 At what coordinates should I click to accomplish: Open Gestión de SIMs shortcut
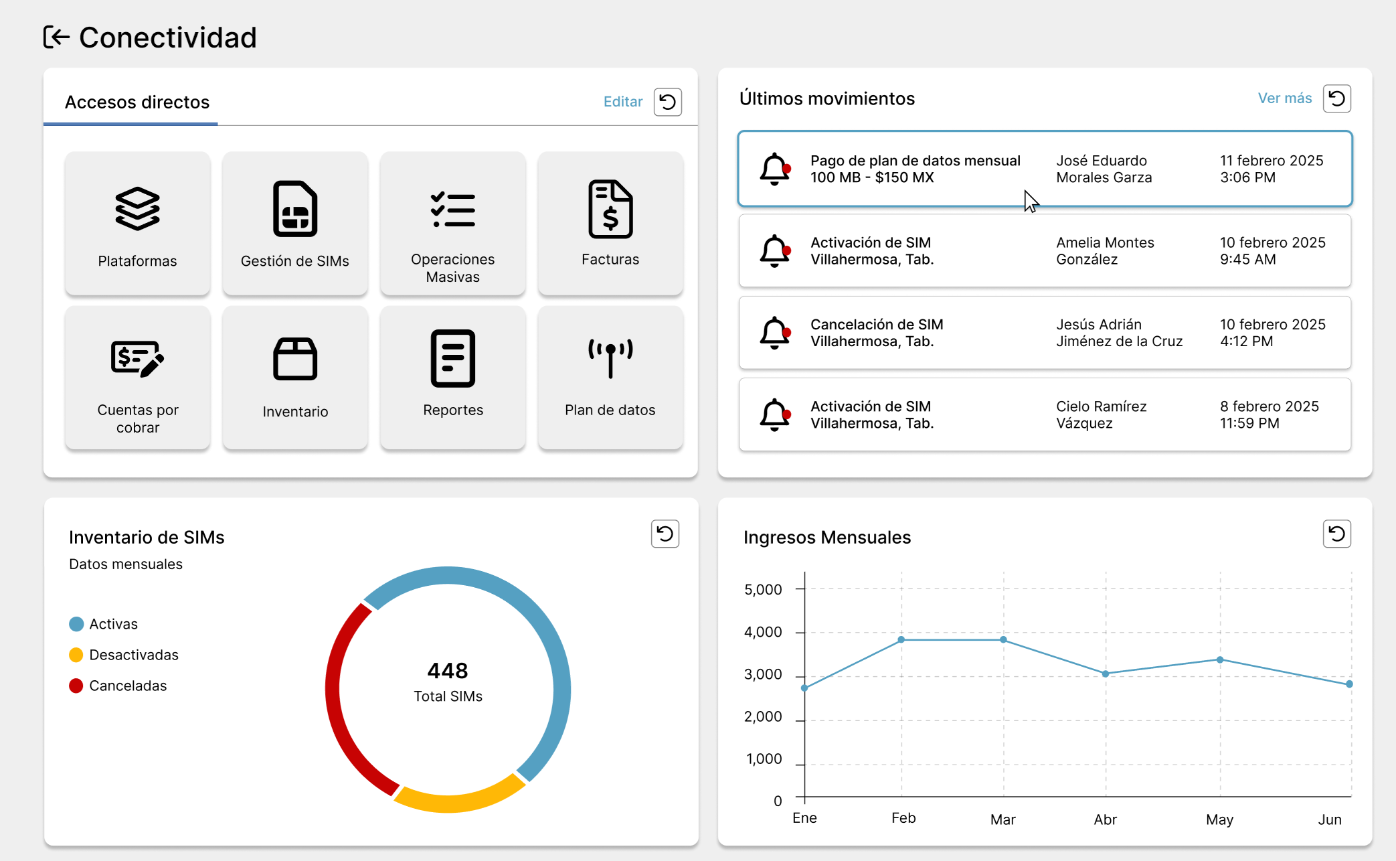coord(295,224)
